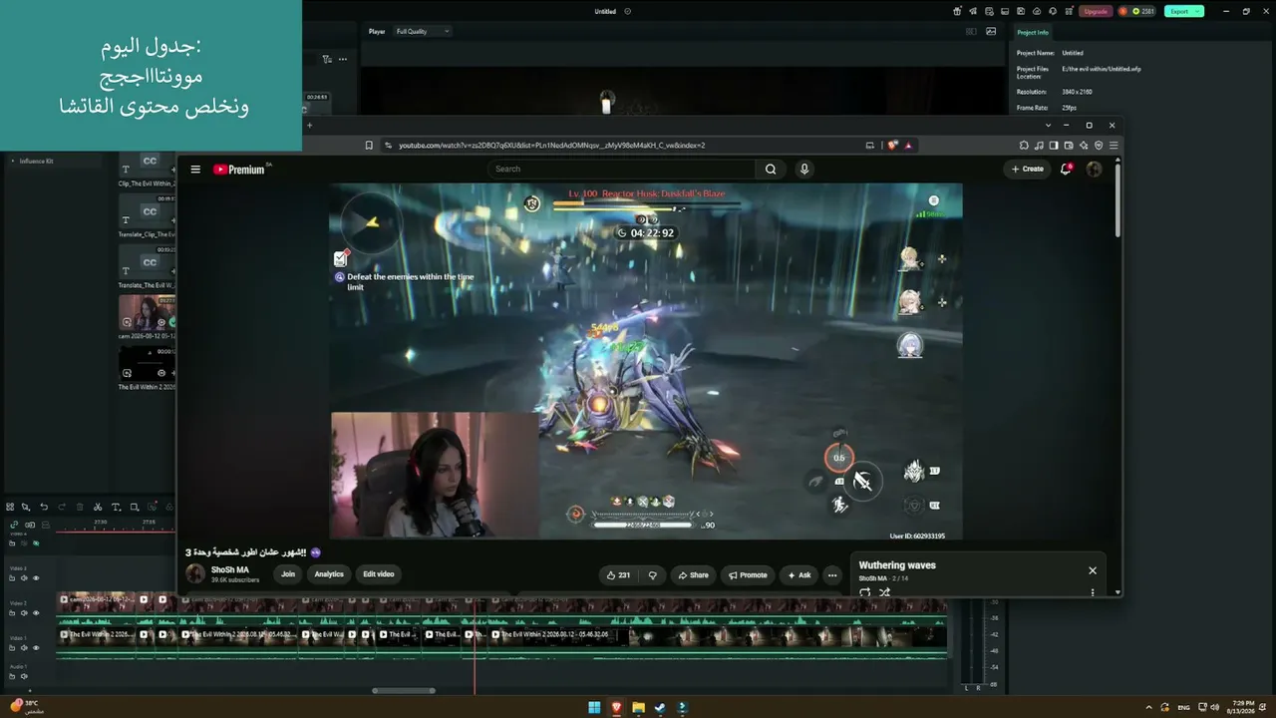Screen dimensions: 1276x718
Task: Share the YouTube video
Action: [693, 575]
